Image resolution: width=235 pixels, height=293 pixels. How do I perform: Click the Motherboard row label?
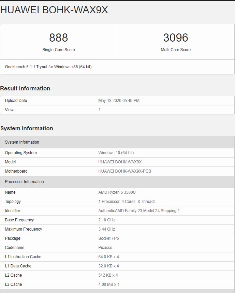point(16,171)
